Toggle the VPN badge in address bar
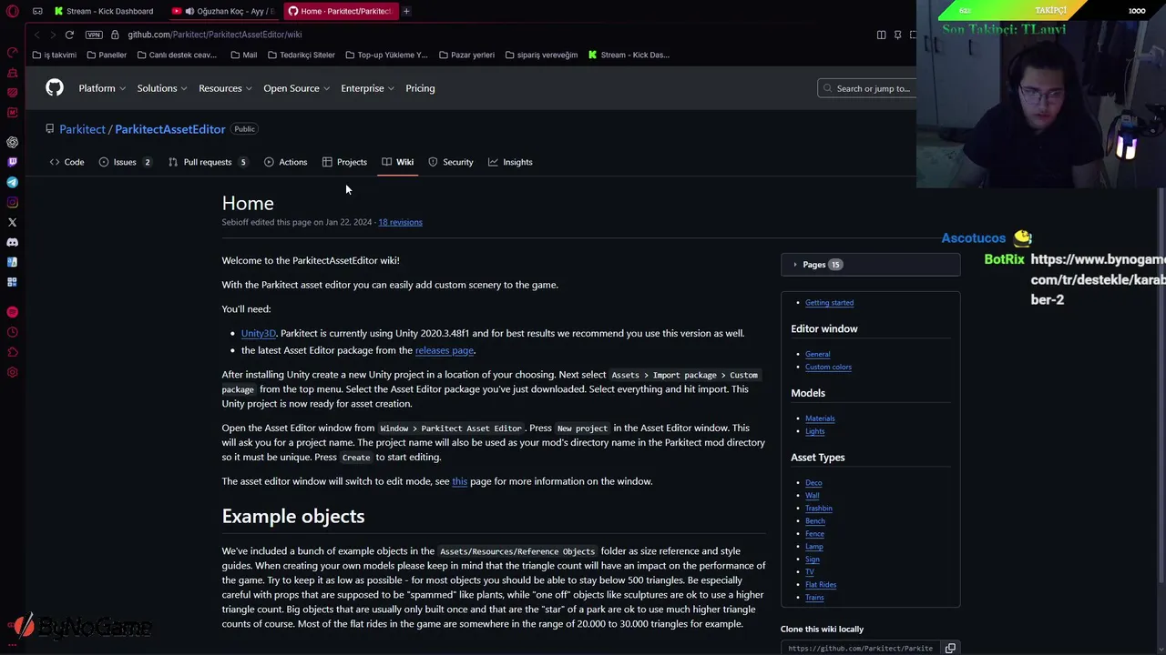1166x655 pixels. (x=94, y=35)
